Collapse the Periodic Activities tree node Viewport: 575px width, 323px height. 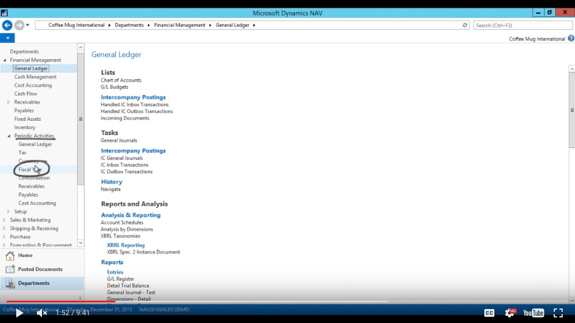click(x=9, y=136)
